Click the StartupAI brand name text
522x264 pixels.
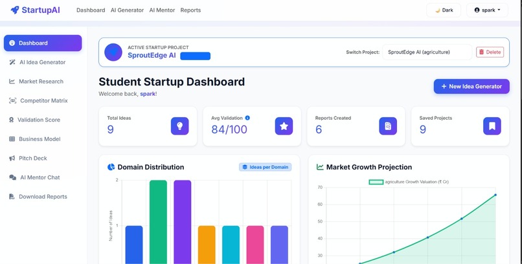coord(41,10)
